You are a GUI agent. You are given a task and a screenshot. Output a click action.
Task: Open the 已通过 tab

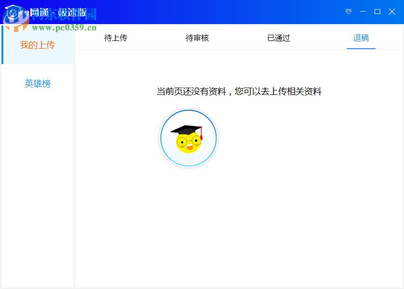click(278, 38)
